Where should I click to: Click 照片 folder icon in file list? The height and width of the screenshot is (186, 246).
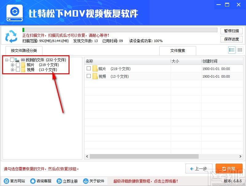(x=95, y=69)
